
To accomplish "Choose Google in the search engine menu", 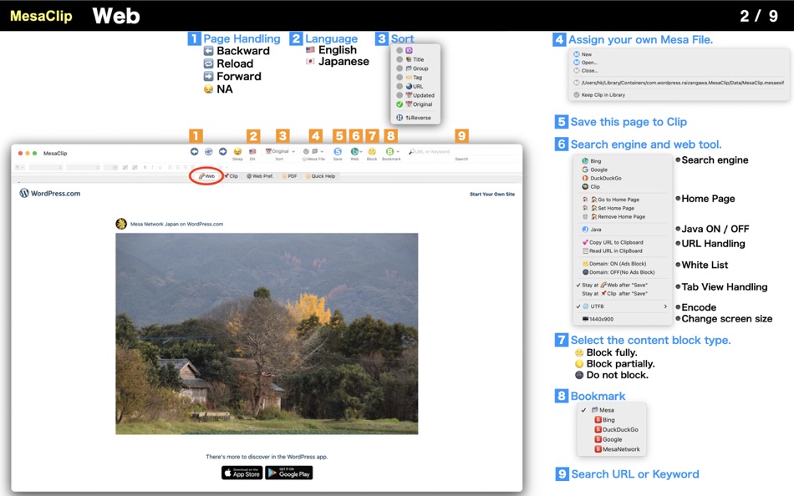I will tap(594, 170).
